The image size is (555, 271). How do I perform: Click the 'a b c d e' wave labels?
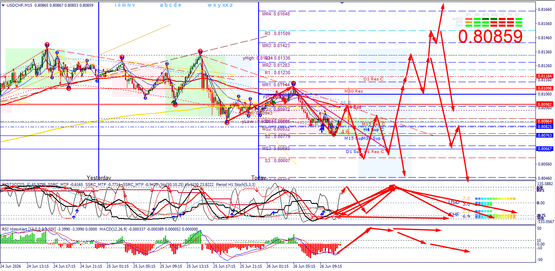[171, 5]
